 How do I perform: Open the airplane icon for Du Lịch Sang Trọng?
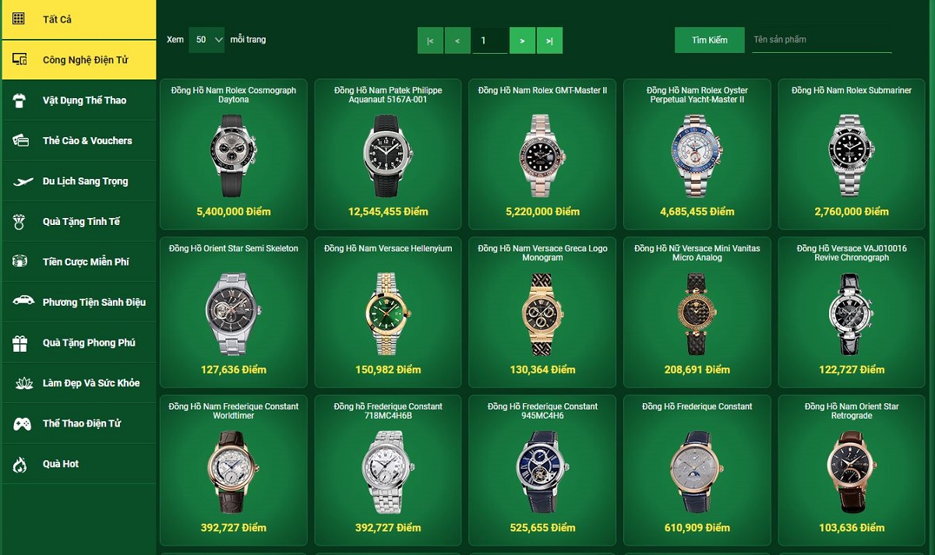[x=21, y=181]
